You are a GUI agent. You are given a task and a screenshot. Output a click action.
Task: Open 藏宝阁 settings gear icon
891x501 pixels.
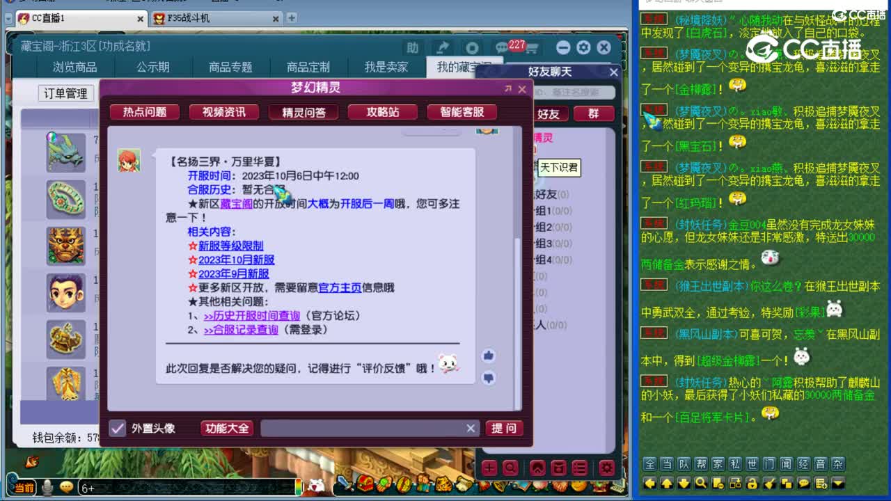click(x=583, y=47)
